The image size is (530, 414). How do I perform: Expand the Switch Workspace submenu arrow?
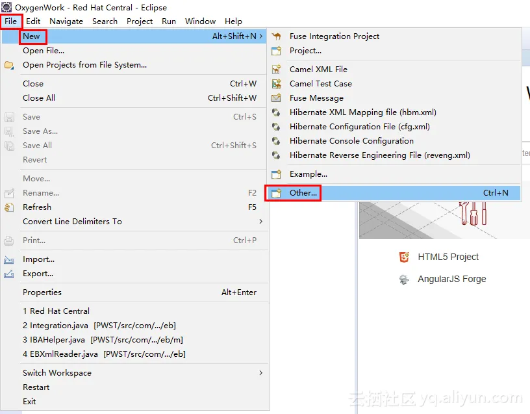(x=260, y=373)
